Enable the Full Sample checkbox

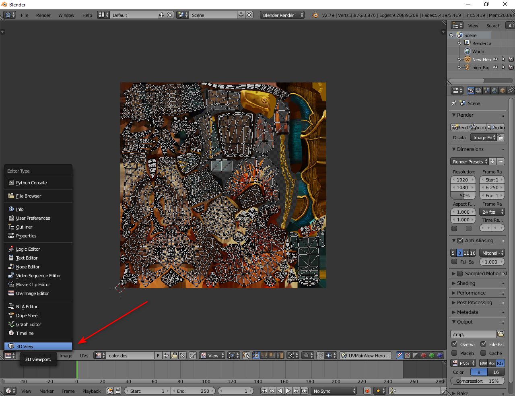click(x=454, y=262)
